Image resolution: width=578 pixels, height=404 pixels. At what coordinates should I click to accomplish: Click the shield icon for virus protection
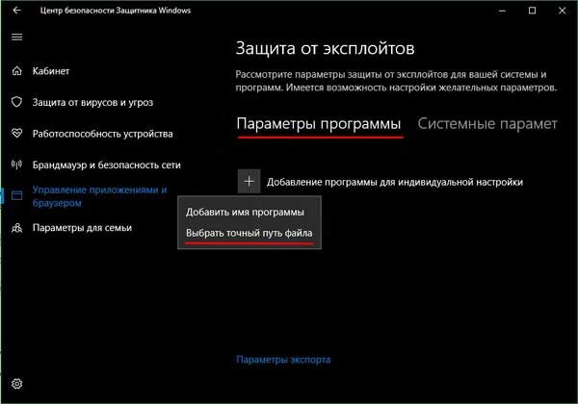point(17,102)
